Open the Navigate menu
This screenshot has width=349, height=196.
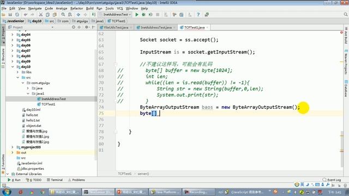35,9
